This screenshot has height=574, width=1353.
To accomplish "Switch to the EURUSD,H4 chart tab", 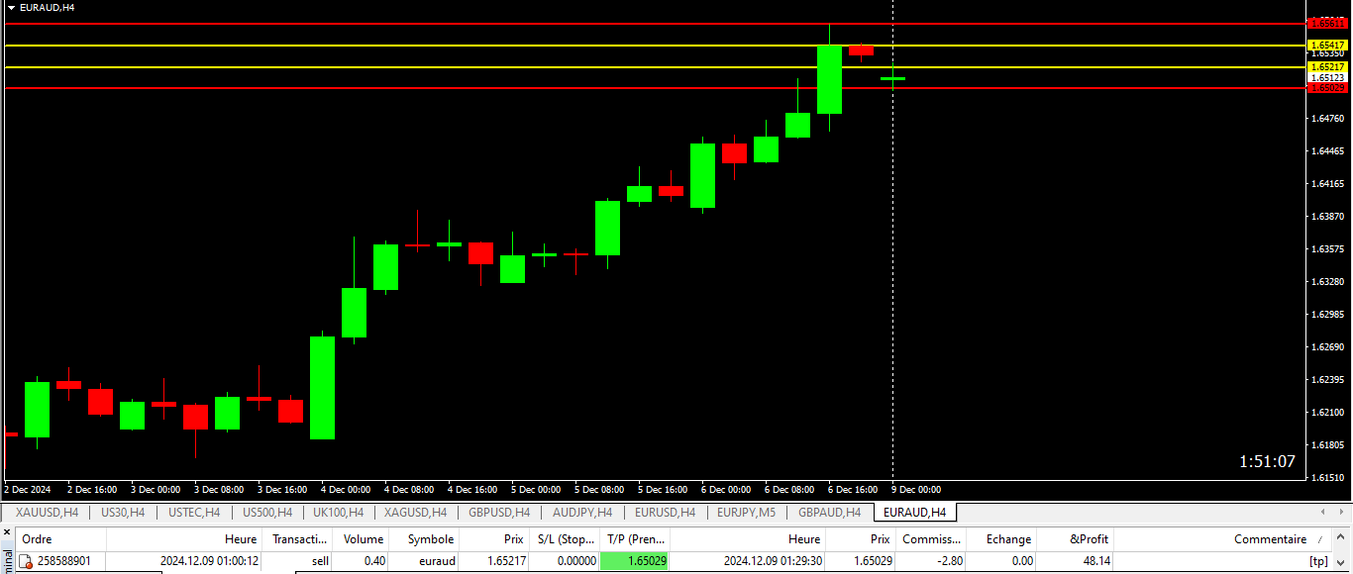I will coord(666,513).
